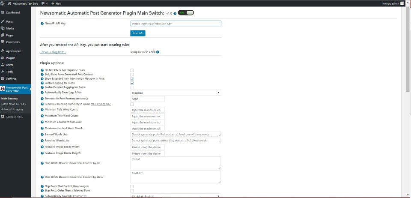
Task: Click the NewsAPI API Key input field
Action: tap(176, 24)
